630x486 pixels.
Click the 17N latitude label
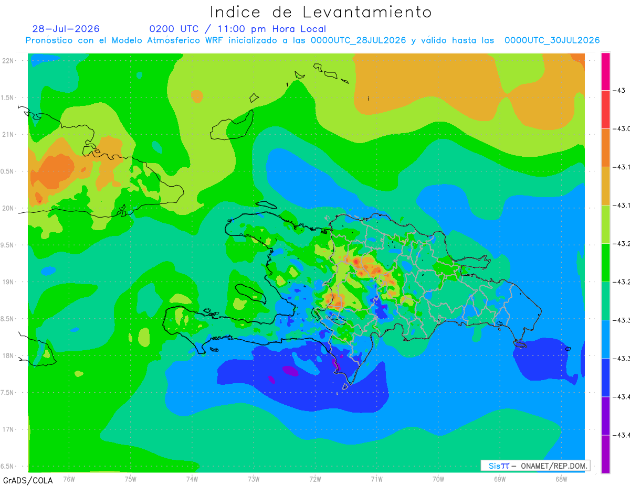click(9, 430)
